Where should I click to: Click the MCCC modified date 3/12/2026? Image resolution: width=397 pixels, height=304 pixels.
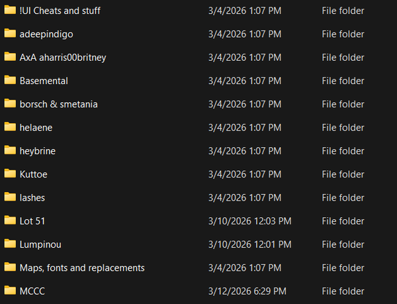[247, 291]
